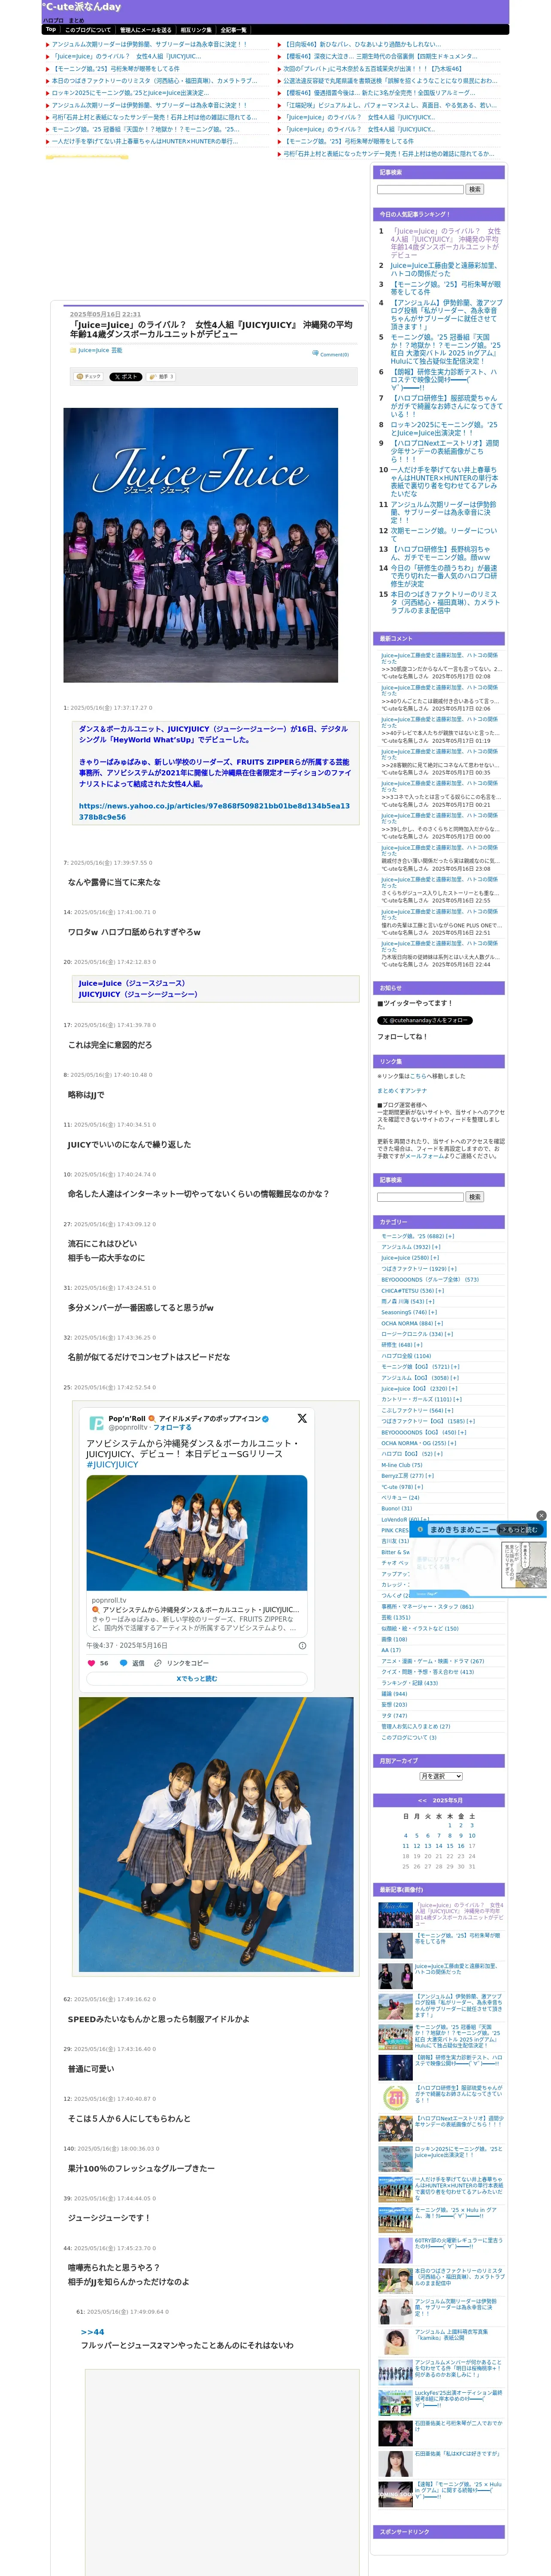
Task: Open ハロプロ全般 (1104) category
Action: pos(405,1356)
